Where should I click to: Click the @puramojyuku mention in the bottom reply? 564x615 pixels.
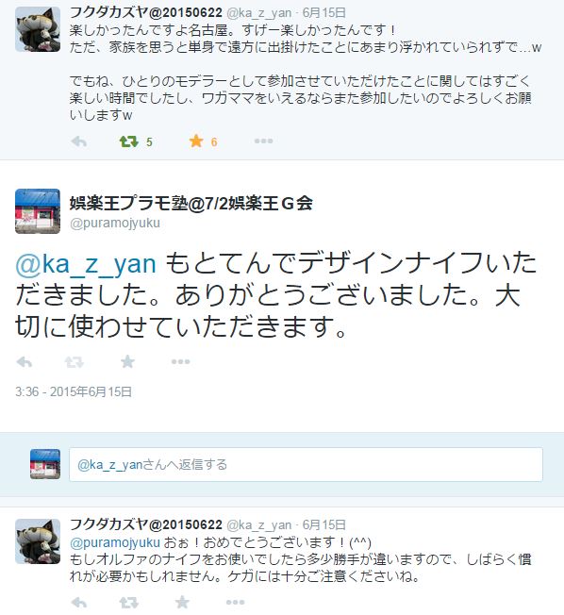click(x=115, y=542)
